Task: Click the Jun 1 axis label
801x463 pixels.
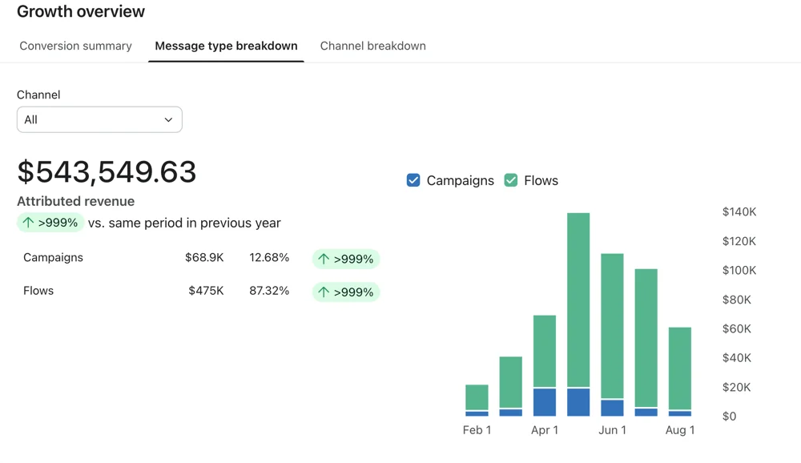Action: pyautogui.click(x=612, y=430)
